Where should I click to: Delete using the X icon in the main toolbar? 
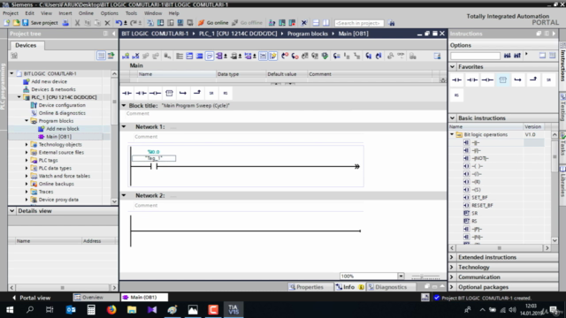107,23
